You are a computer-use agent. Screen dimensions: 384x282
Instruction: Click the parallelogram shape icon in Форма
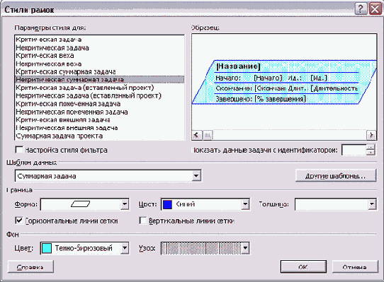tap(80, 204)
